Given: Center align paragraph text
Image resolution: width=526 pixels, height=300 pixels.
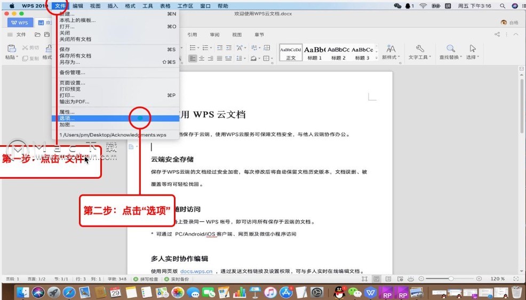Looking at the screenshot, I should [x=202, y=59].
